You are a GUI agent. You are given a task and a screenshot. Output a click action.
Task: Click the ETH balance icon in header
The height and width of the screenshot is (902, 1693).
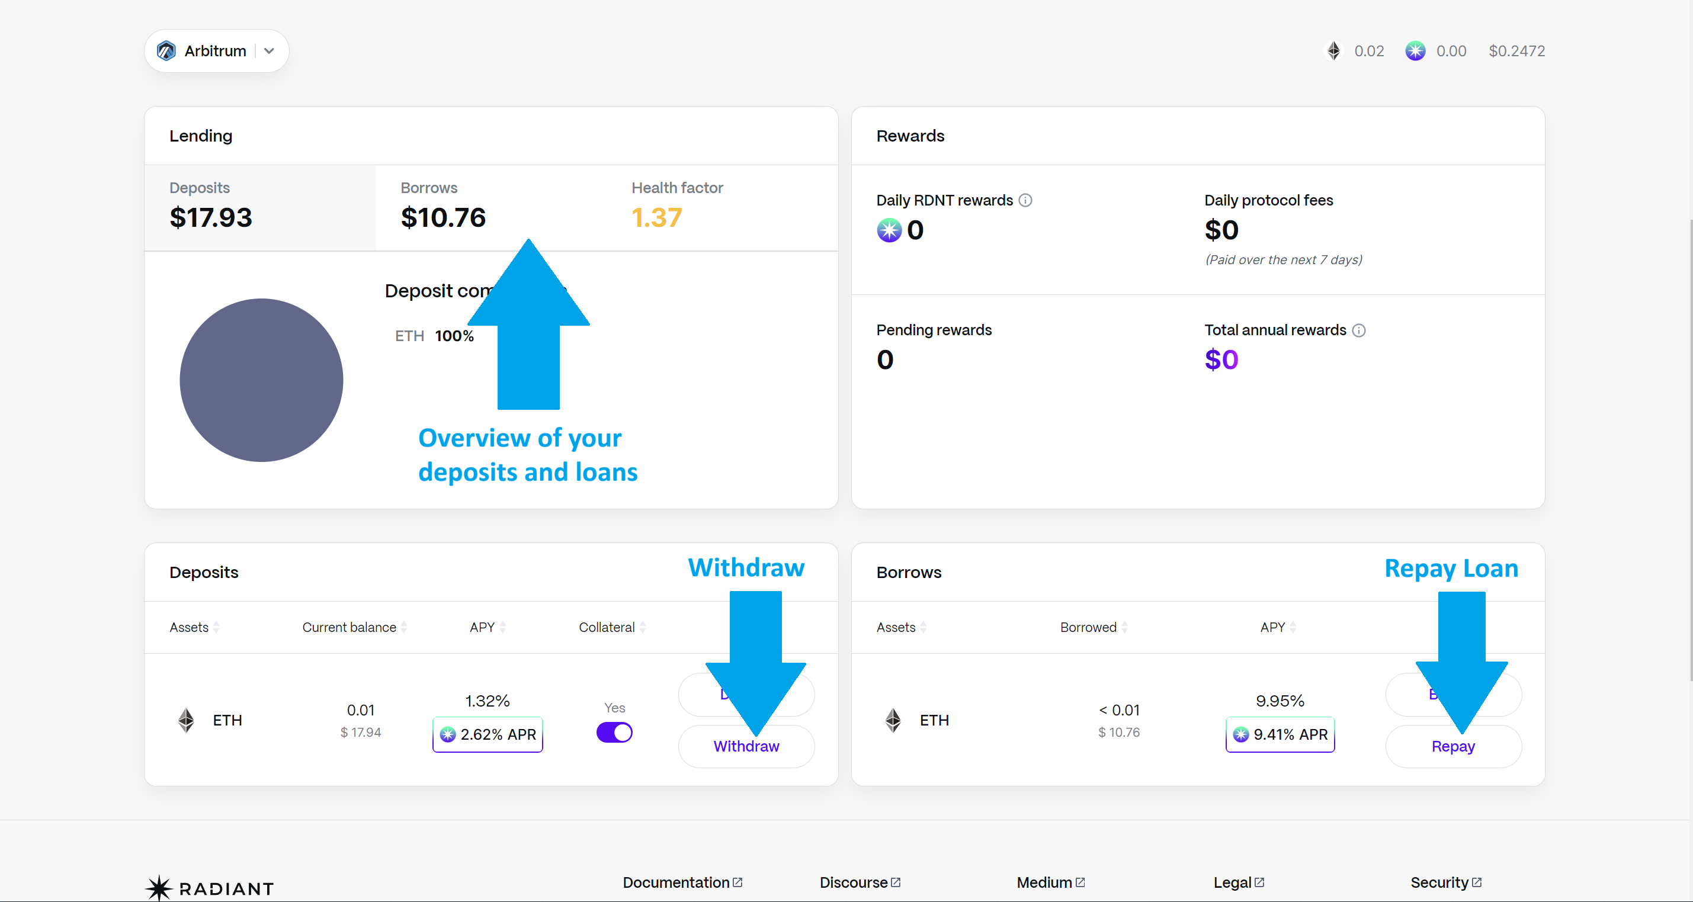(x=1333, y=50)
